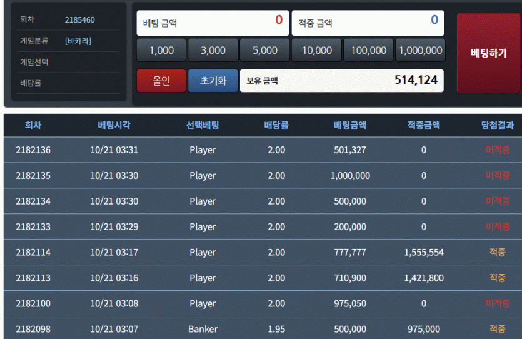Click the 회차 column header
This screenshot has height=339, width=522.
point(33,125)
